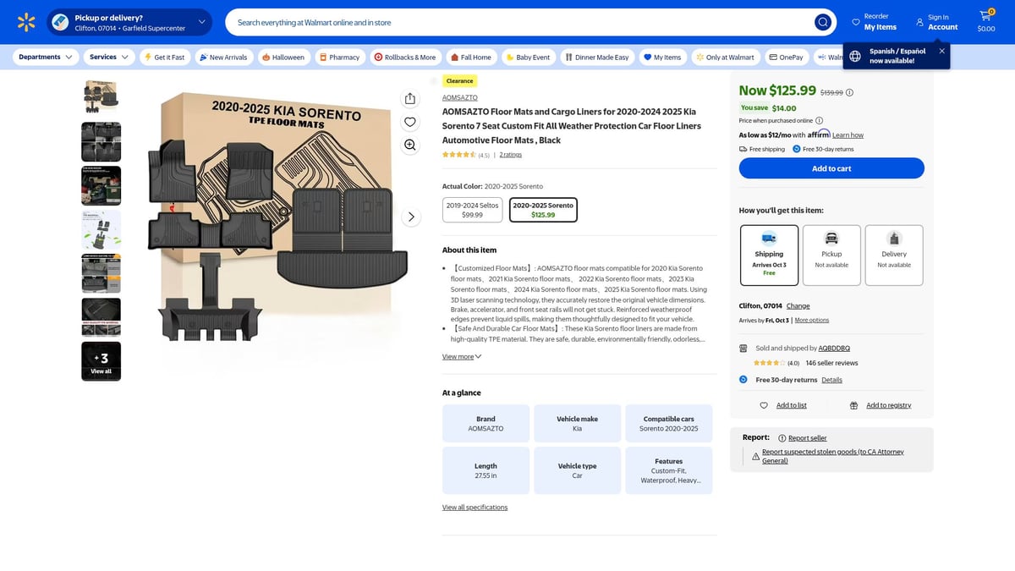This screenshot has width=1015, height=571.
Task: Open Halloween nav item
Action: tap(283, 57)
